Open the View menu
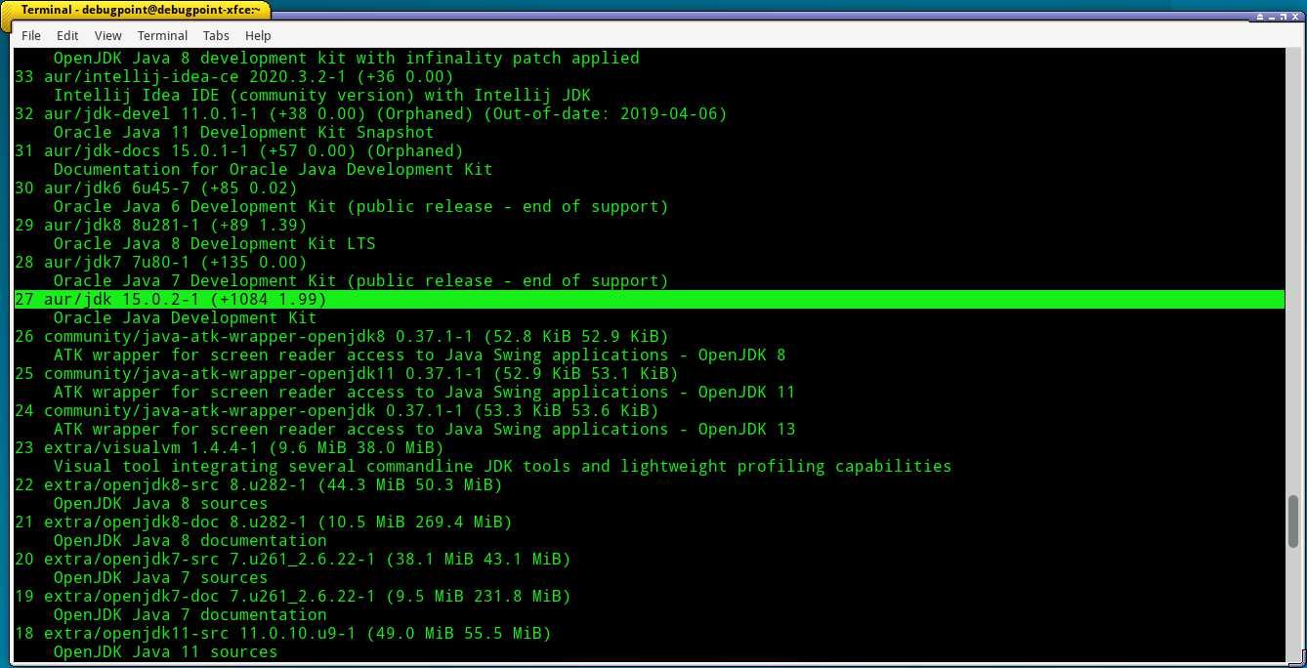The width and height of the screenshot is (1307, 668). [107, 35]
